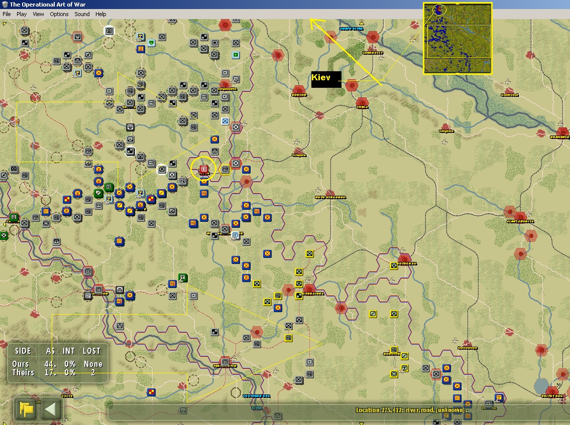Select the blue HQ counter below the circled red unit
570x425 pixels.
coord(204,193)
